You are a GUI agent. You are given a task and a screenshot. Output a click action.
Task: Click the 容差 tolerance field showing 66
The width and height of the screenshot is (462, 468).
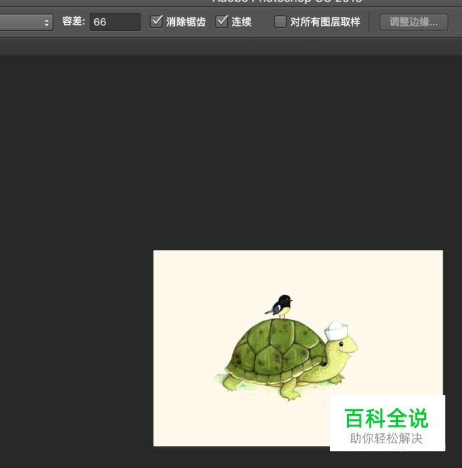[x=115, y=22]
